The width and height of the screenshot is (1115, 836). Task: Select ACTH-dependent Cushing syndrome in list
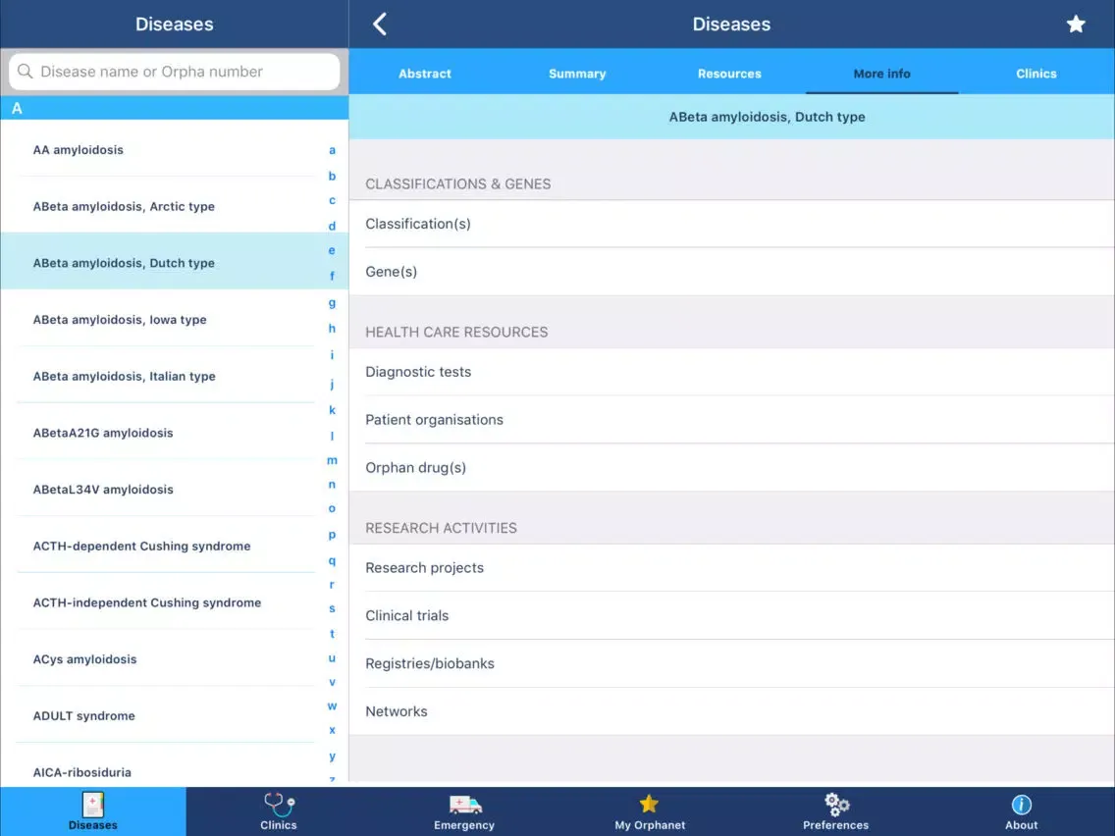tap(142, 547)
